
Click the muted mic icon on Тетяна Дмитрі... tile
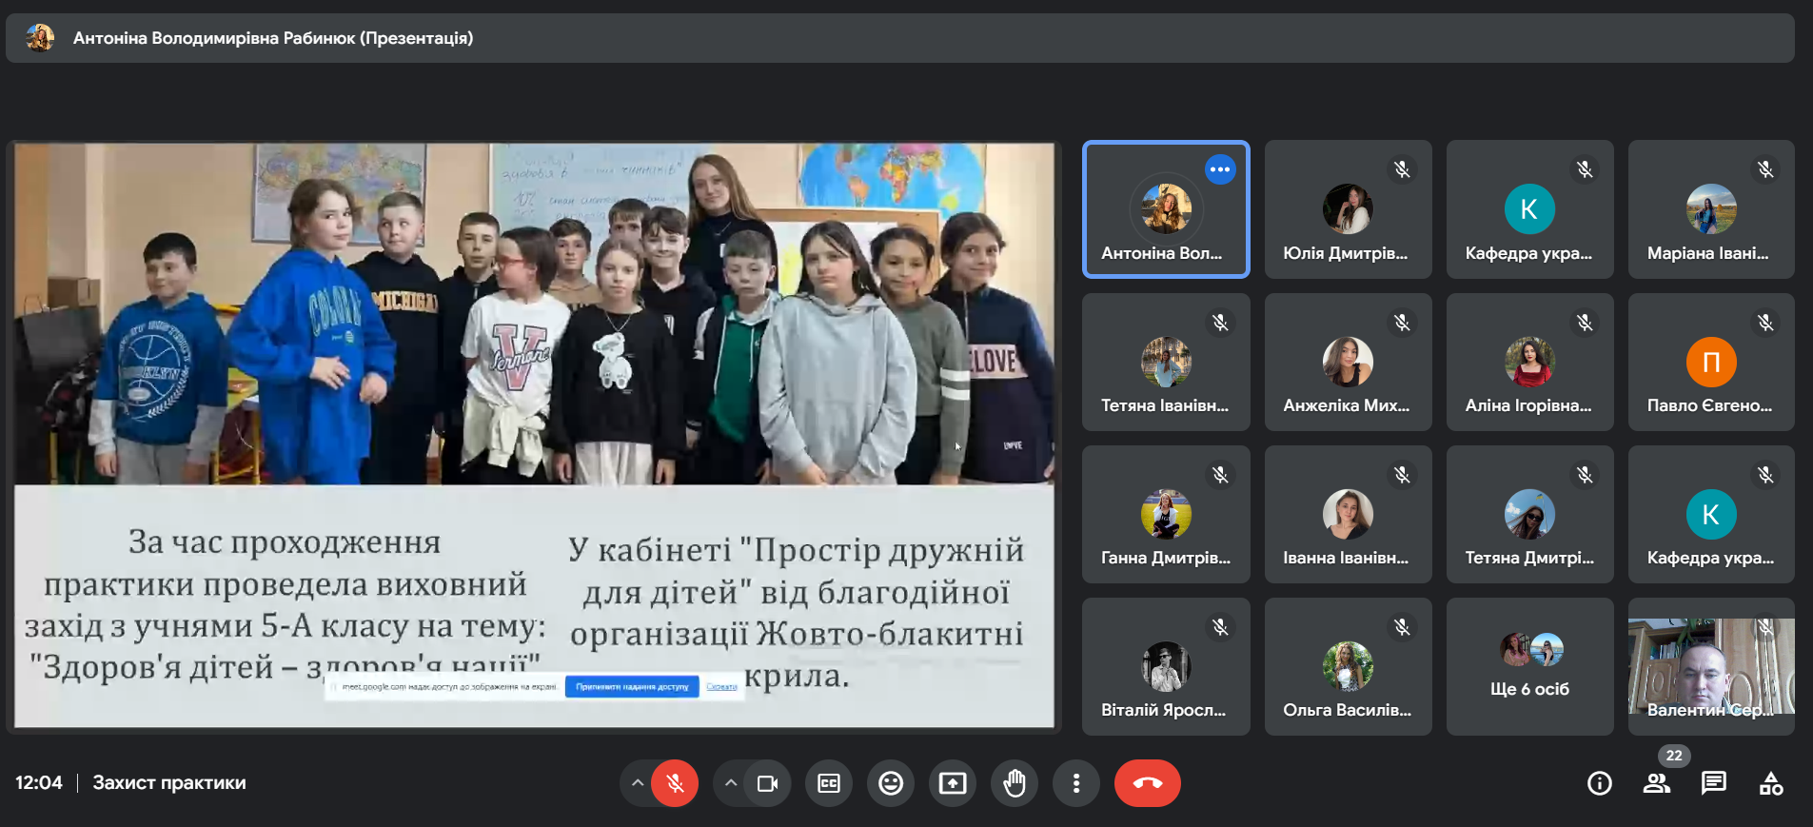click(x=1584, y=475)
